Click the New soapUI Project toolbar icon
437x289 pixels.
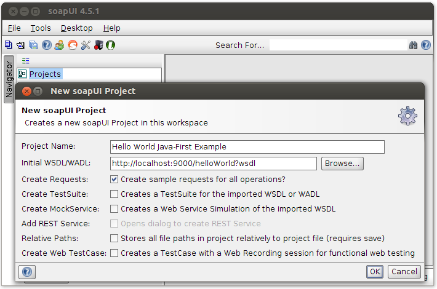click(9, 45)
